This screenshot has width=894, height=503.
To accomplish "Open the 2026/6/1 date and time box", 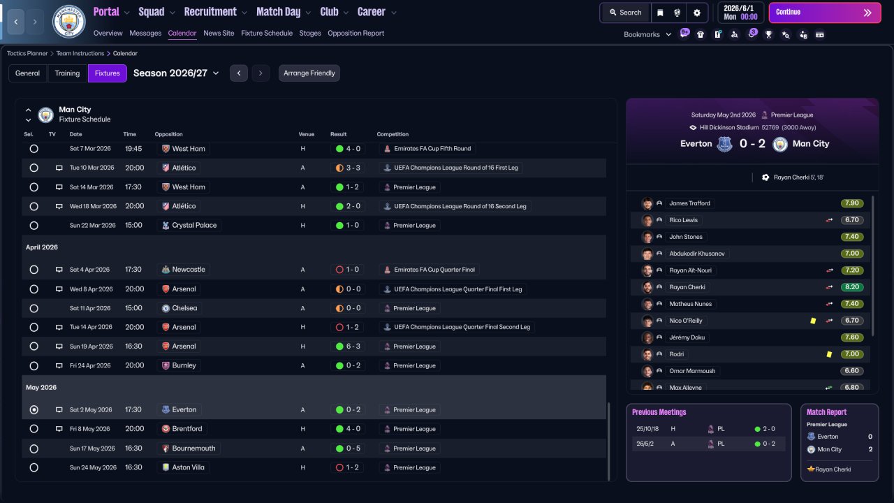I will tap(740, 13).
